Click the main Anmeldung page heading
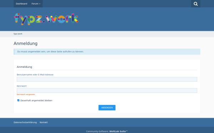Image resolution: width=214 pixels, height=133 pixels. click(26, 44)
